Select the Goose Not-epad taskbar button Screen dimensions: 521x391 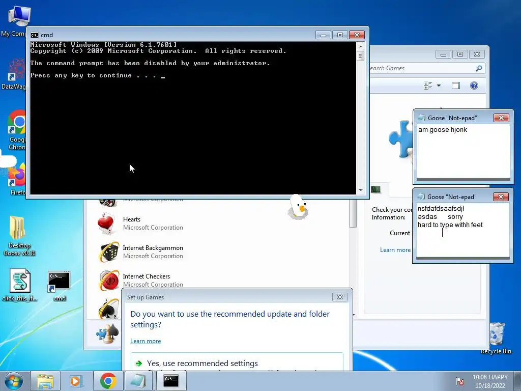(138, 381)
